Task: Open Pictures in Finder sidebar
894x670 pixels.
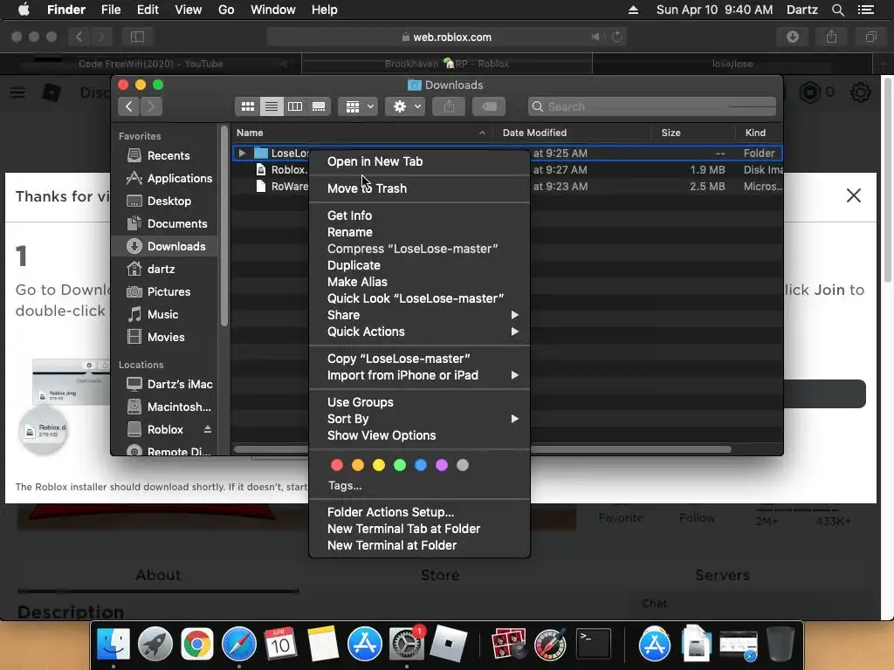Action: (x=159, y=291)
